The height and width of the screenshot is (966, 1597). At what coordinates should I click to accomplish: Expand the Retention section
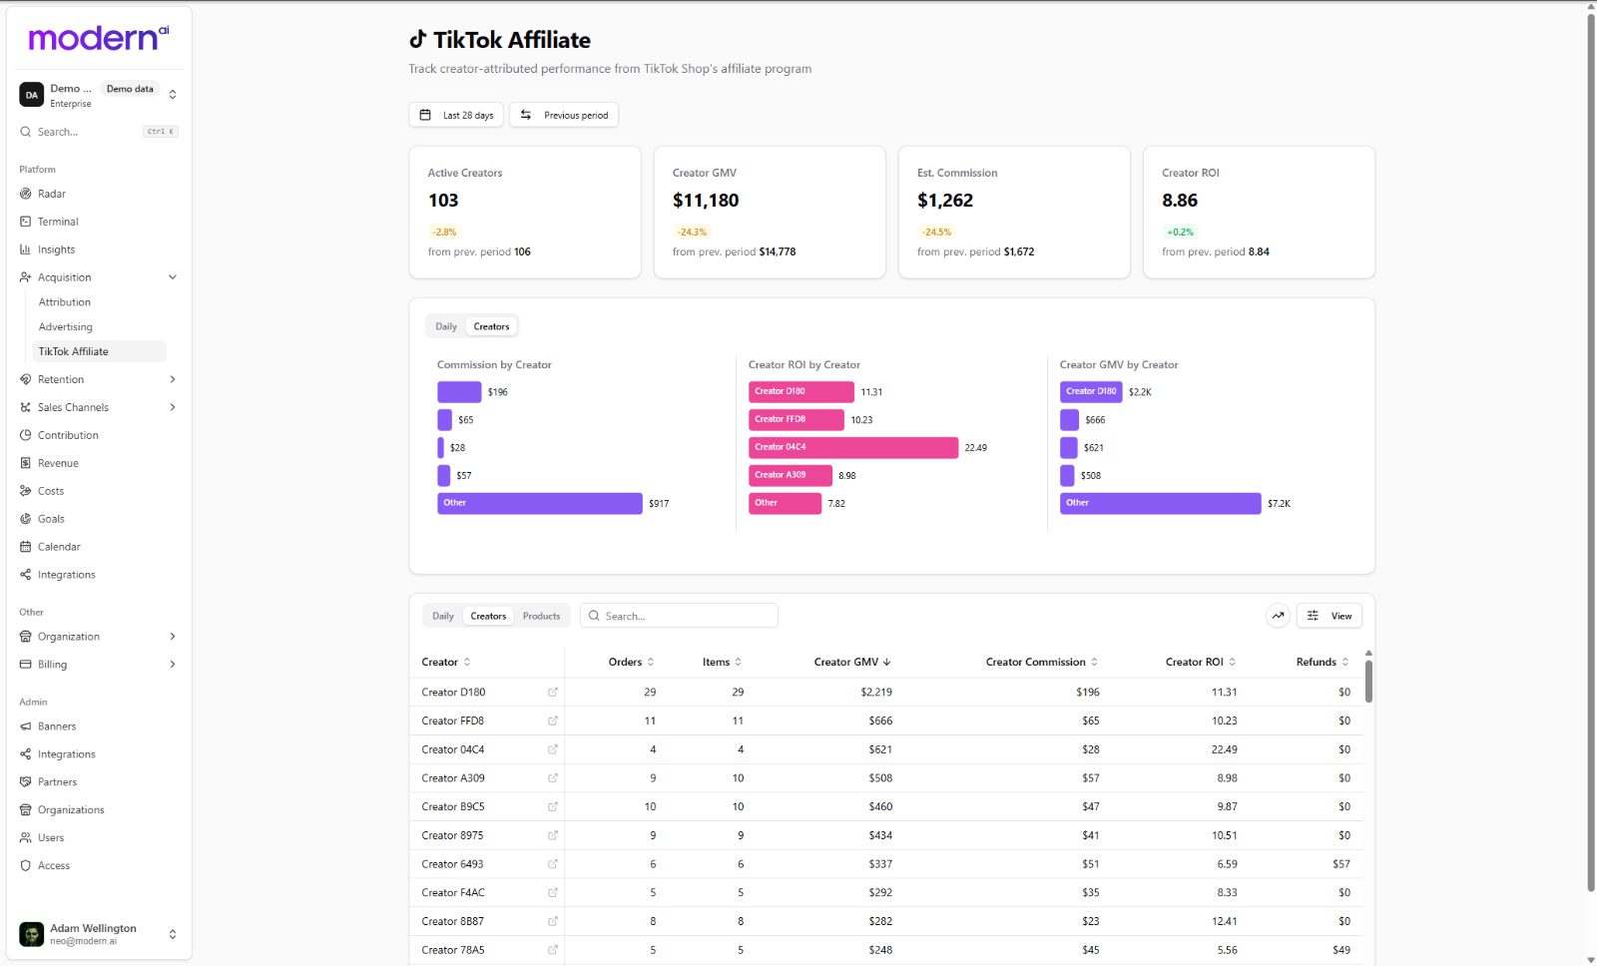coord(173,379)
